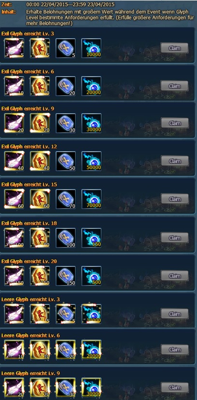Image resolution: width=197 pixels, height=400 pixels.
Task: Claim reward for Exil Glyph Lv. 12
Action: [175, 161]
